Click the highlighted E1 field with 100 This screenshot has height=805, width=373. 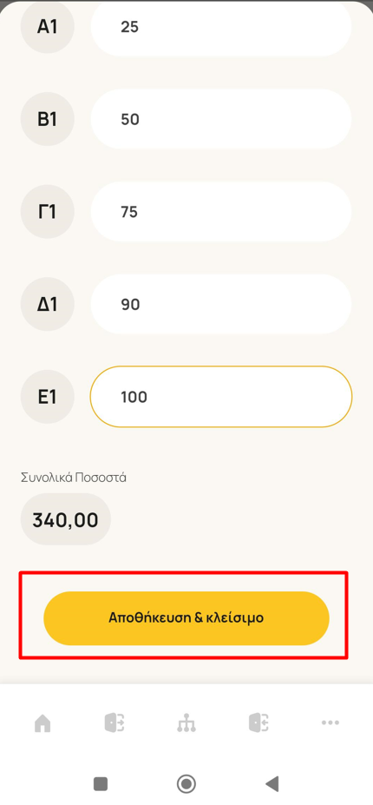pos(221,396)
